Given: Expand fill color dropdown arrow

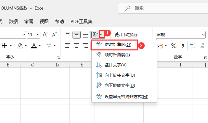Looking at the screenshot, I should pyautogui.click(x=26, y=46).
